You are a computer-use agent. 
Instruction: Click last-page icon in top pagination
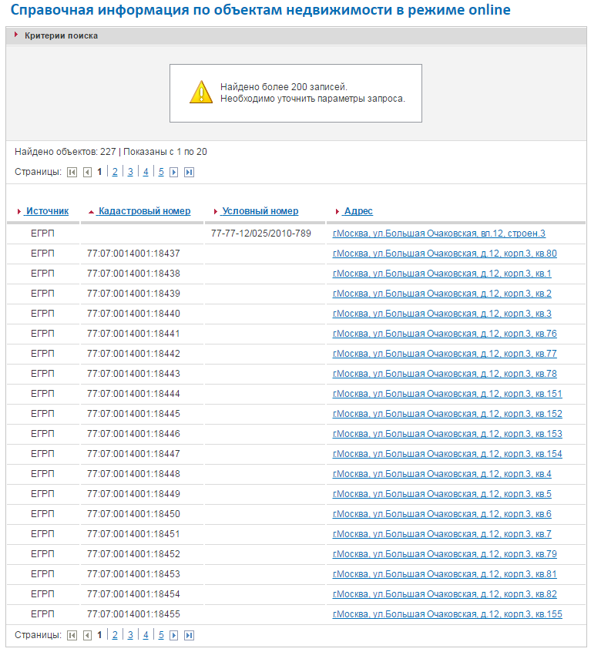point(189,173)
